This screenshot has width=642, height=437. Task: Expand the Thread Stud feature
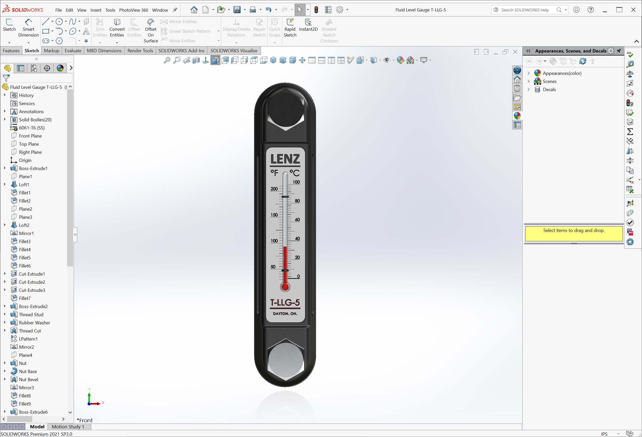pyautogui.click(x=5, y=314)
